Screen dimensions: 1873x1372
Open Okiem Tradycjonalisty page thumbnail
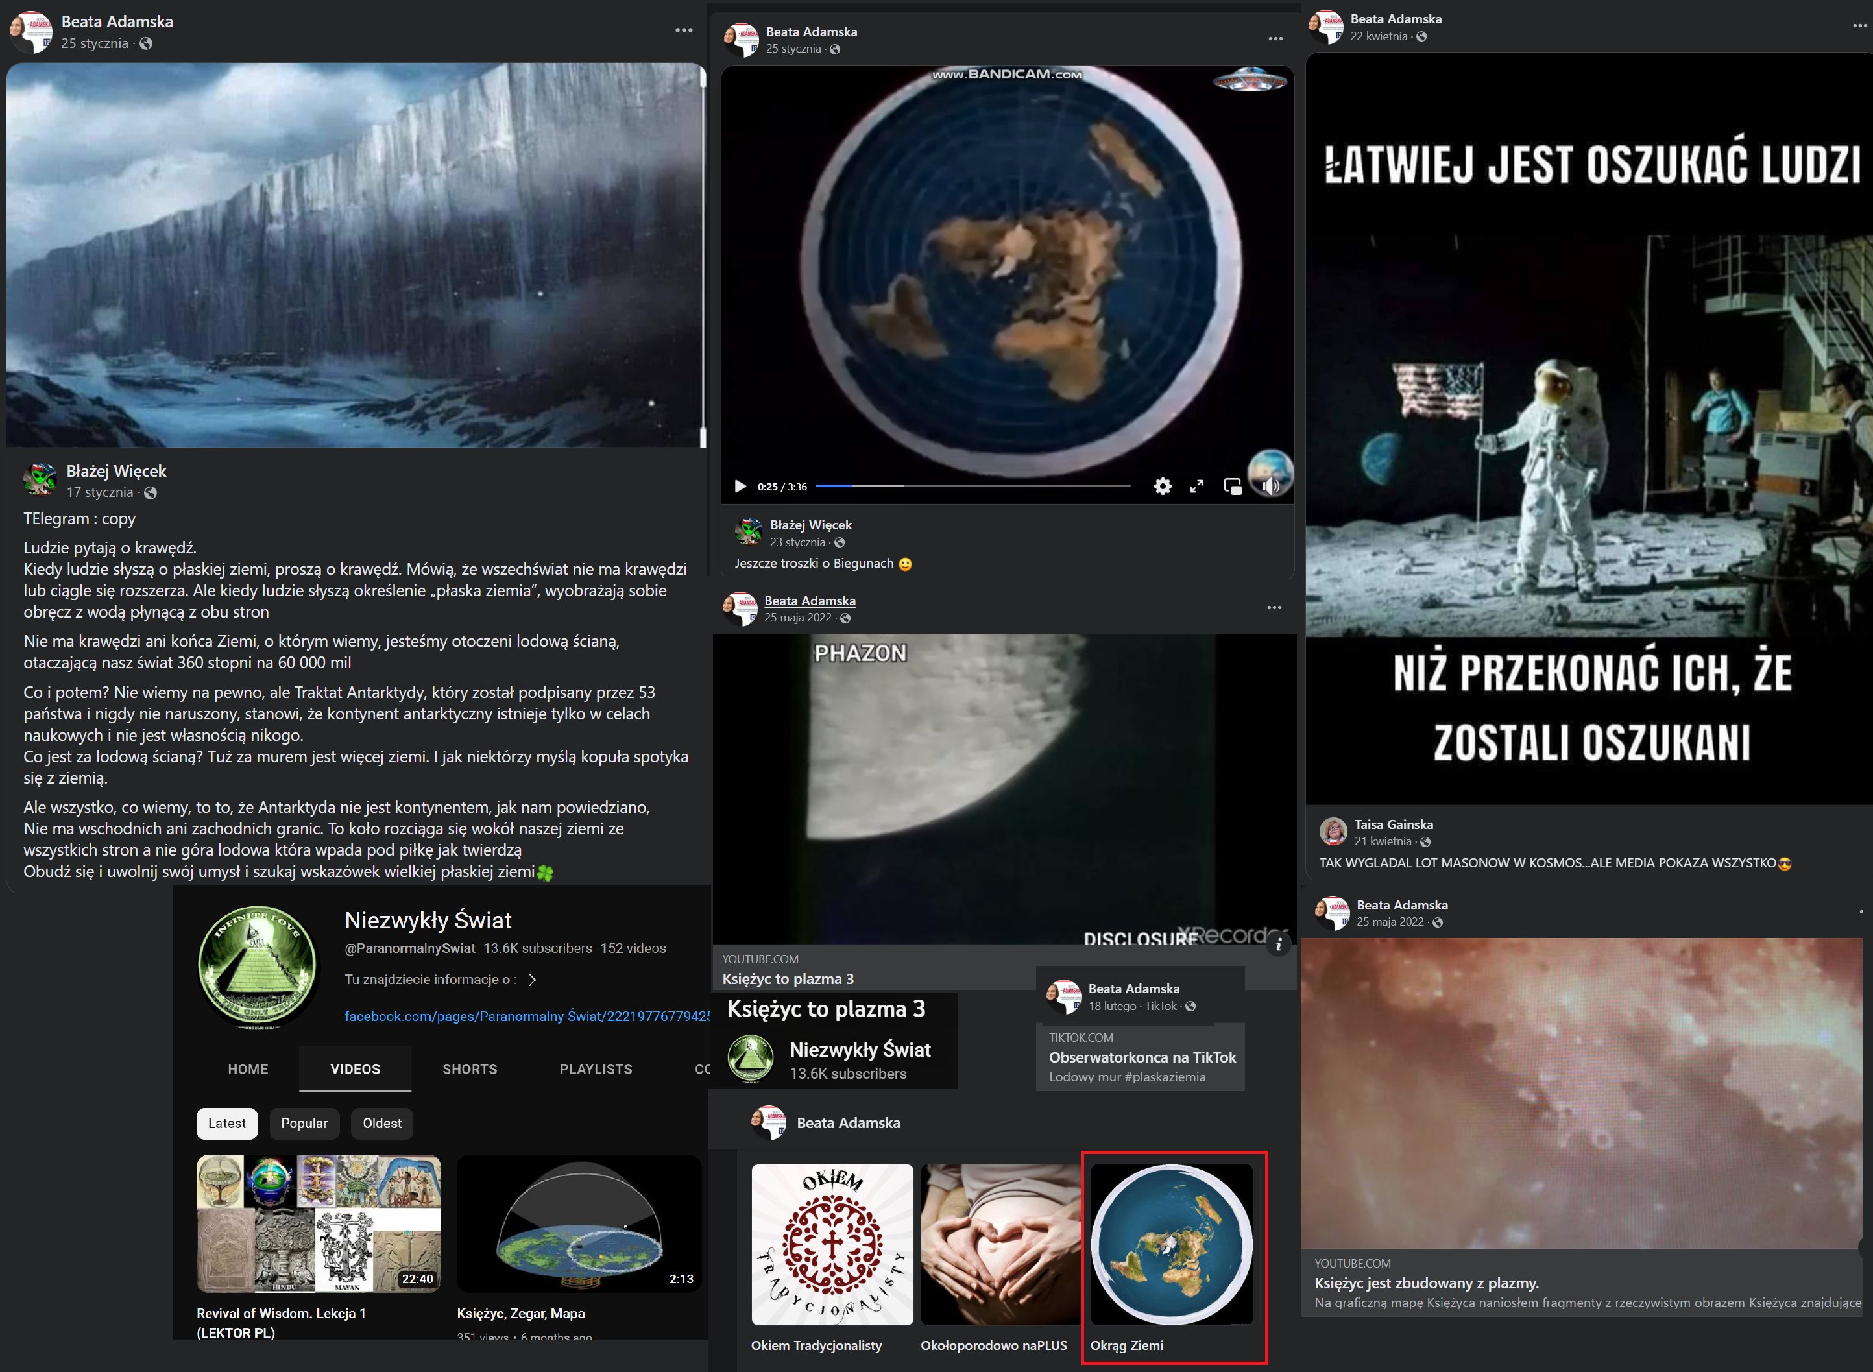(x=832, y=1244)
